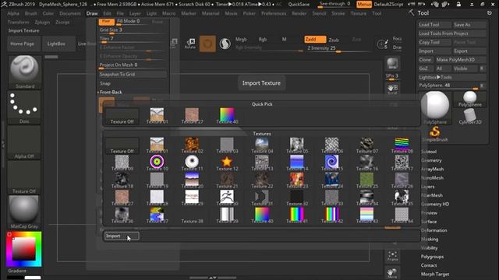Viewport: 499px width, 280px height.
Task: Open the Preferences menu
Action: point(274,13)
